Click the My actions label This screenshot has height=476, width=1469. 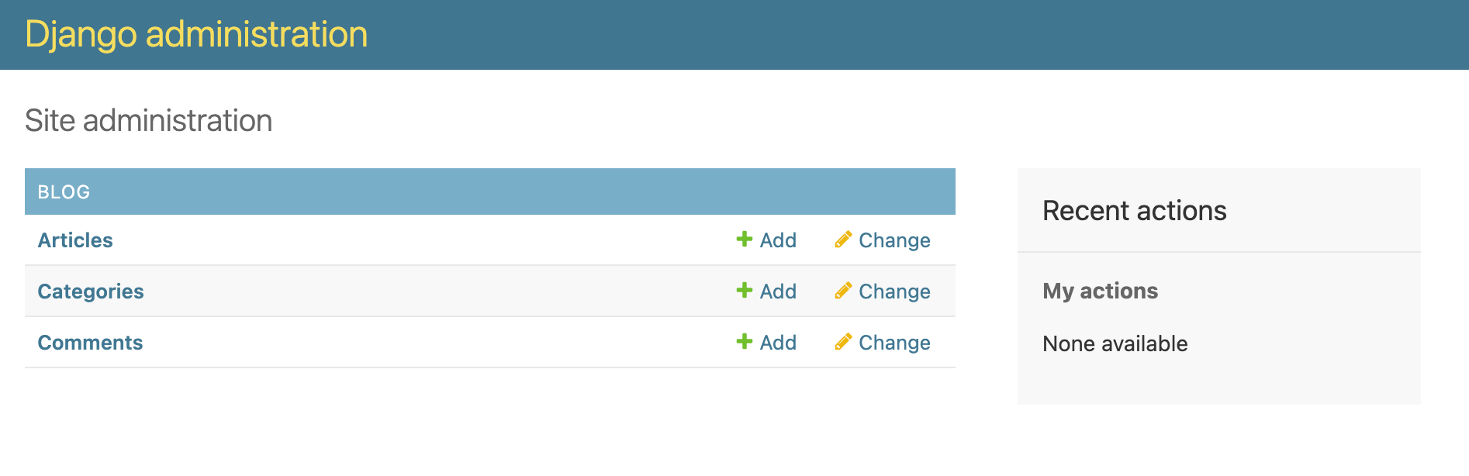[x=1100, y=291]
